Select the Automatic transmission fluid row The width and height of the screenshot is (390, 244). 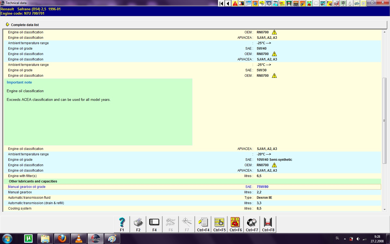click(192, 198)
